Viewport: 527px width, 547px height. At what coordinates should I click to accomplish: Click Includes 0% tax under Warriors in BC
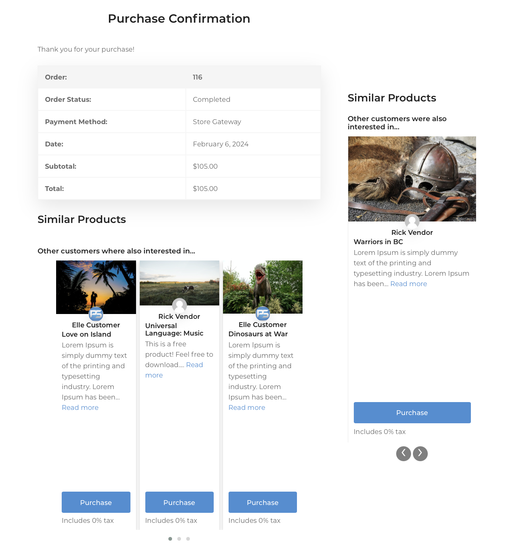379,432
